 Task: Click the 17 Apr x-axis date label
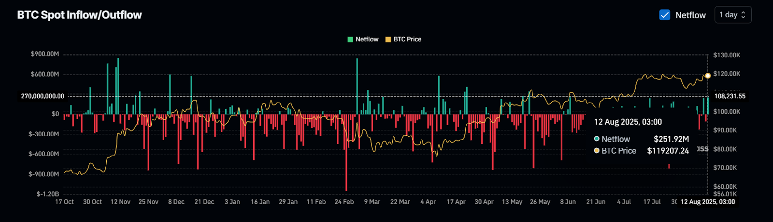456,202
